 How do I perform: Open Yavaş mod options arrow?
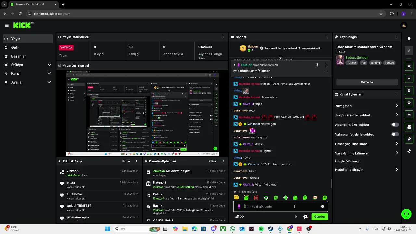coord(397,105)
